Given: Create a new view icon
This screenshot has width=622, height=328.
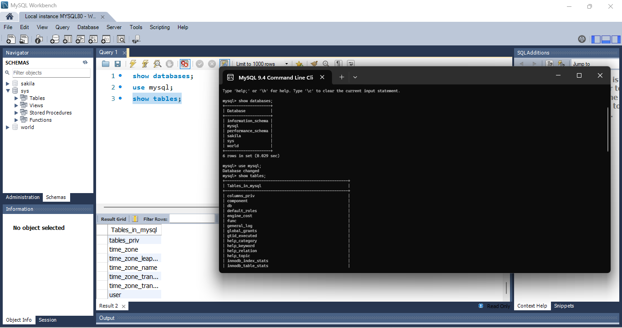Looking at the screenshot, I should 80,39.
